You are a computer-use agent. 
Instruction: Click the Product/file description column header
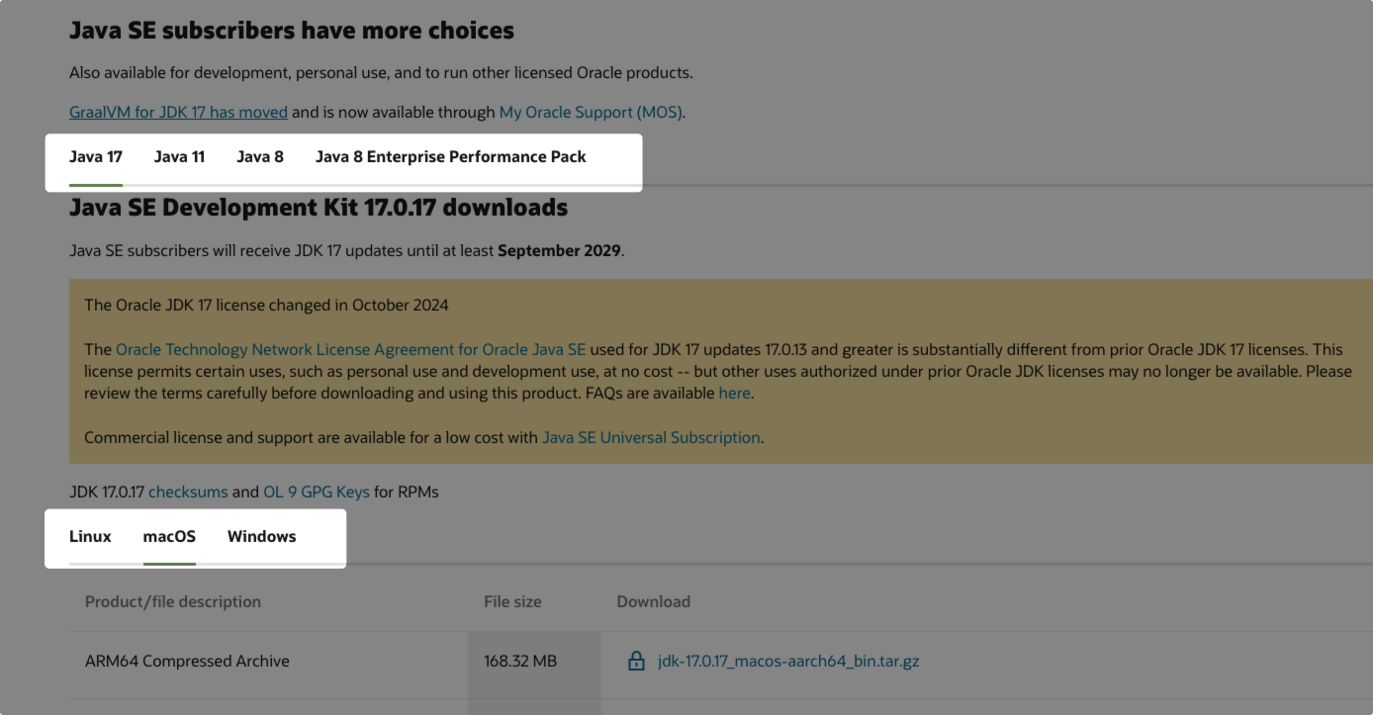pyautogui.click(x=173, y=601)
